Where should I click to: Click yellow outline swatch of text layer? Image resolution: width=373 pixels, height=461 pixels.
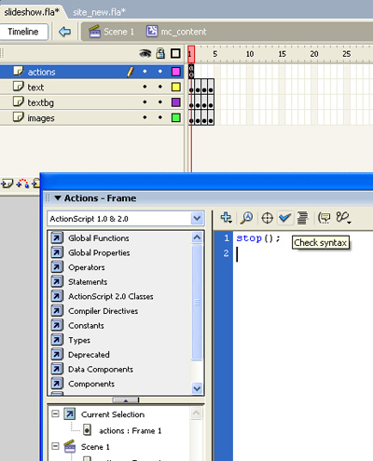coord(176,87)
